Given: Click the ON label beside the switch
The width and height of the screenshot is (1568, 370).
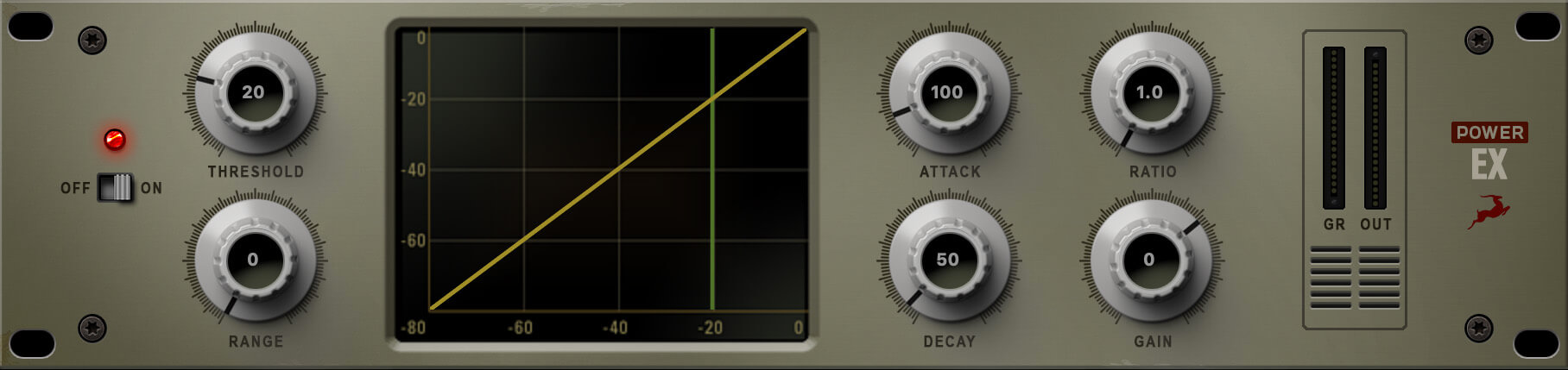Looking at the screenshot, I should coord(151,188).
